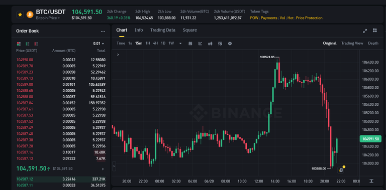Click the BTC/USDT pair name

(51, 12)
